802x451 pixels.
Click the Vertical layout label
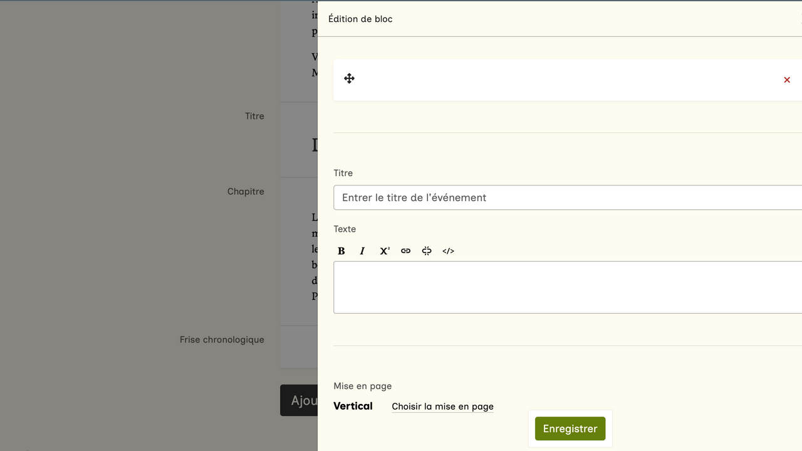click(x=353, y=406)
